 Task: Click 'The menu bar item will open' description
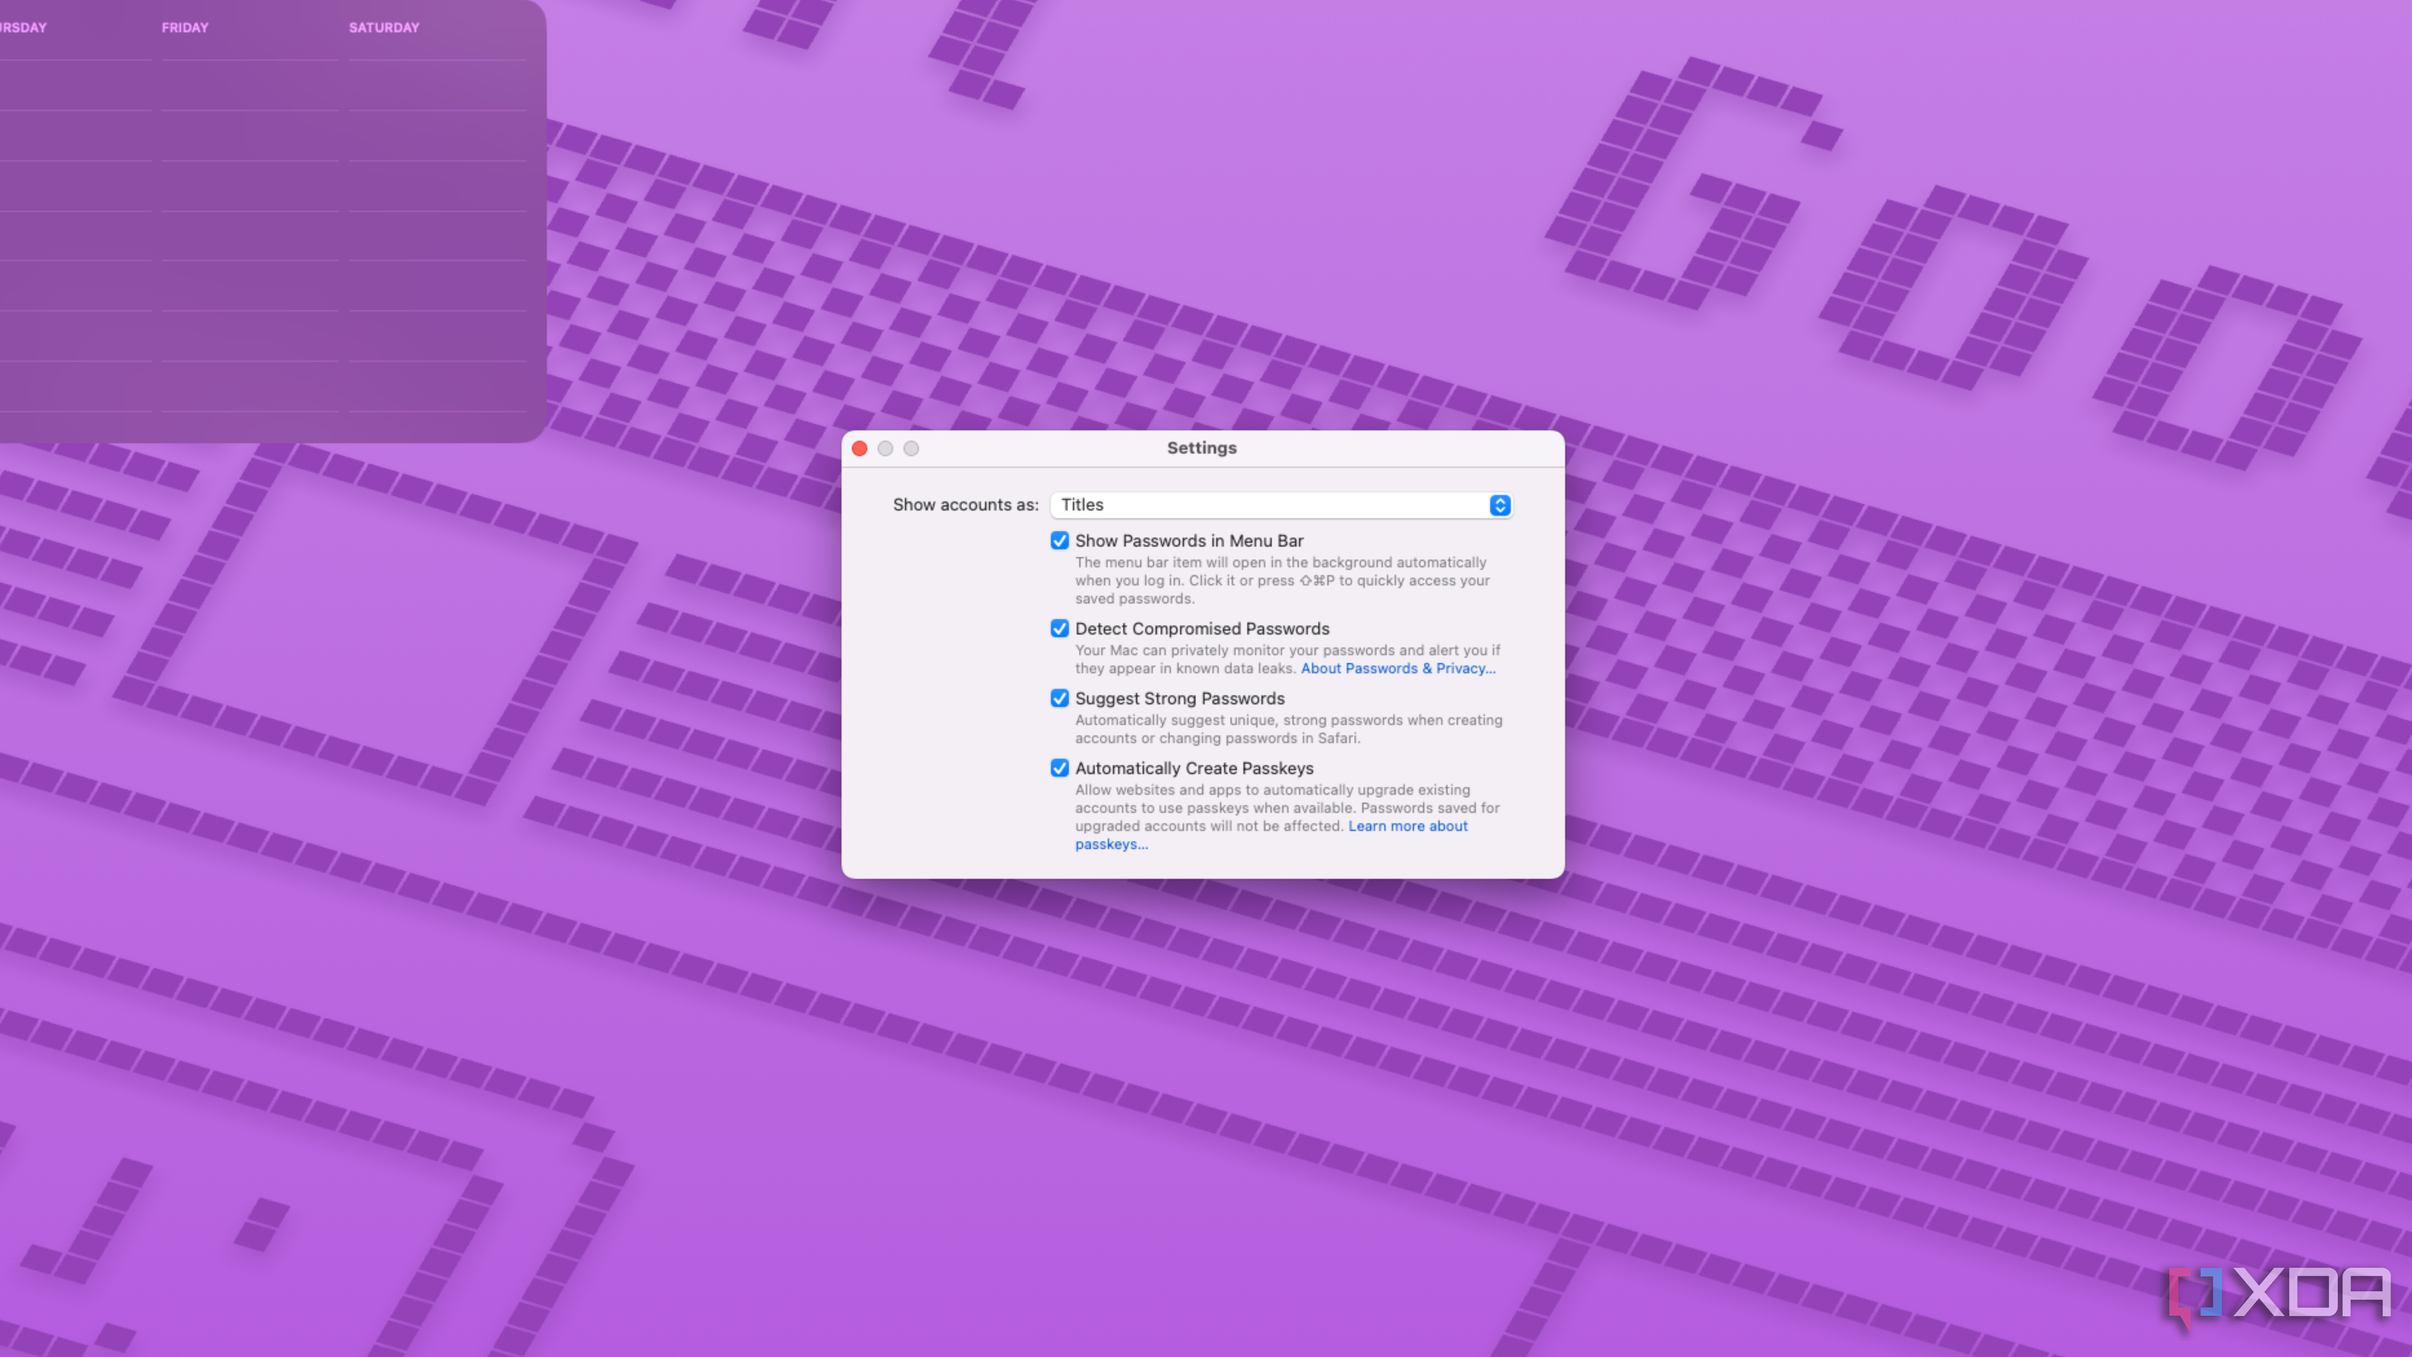1282,580
